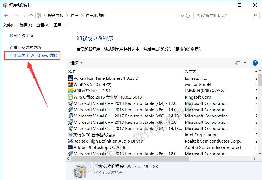
Task: Click the horizontal scrollbar thumb
Action: [x=130, y=159]
